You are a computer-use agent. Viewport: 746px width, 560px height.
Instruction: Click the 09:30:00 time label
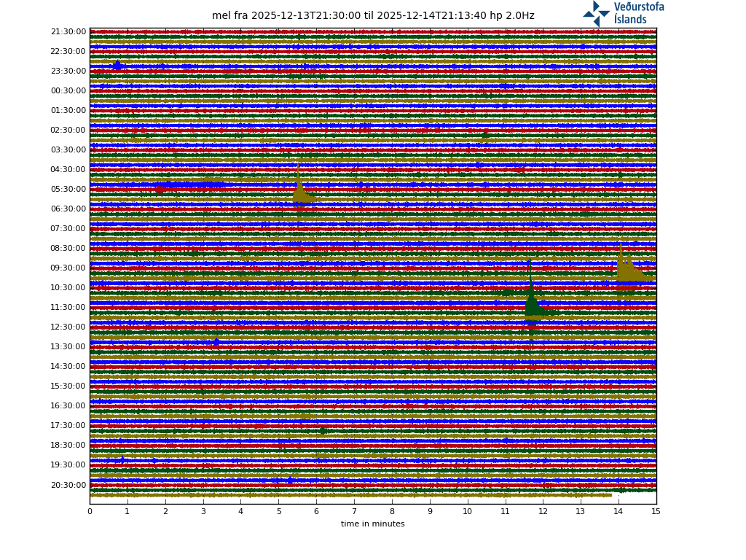[68, 268]
